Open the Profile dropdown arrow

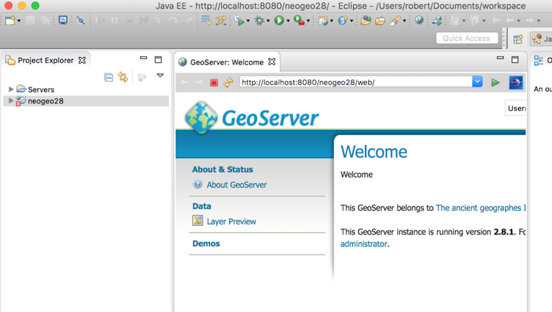[247, 21]
